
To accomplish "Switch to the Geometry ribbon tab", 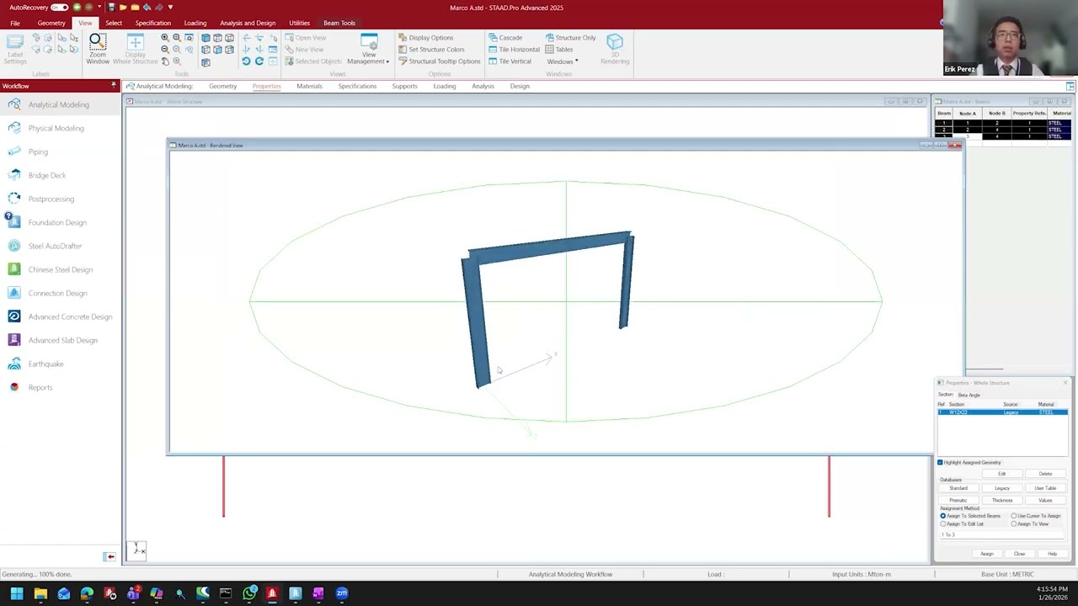I will click(51, 23).
